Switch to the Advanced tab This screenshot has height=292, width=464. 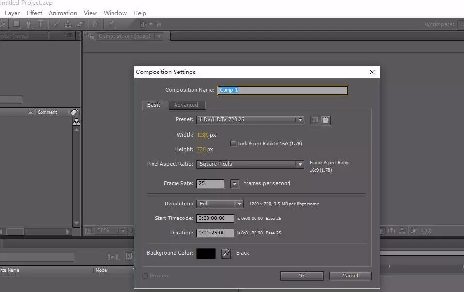[186, 105]
